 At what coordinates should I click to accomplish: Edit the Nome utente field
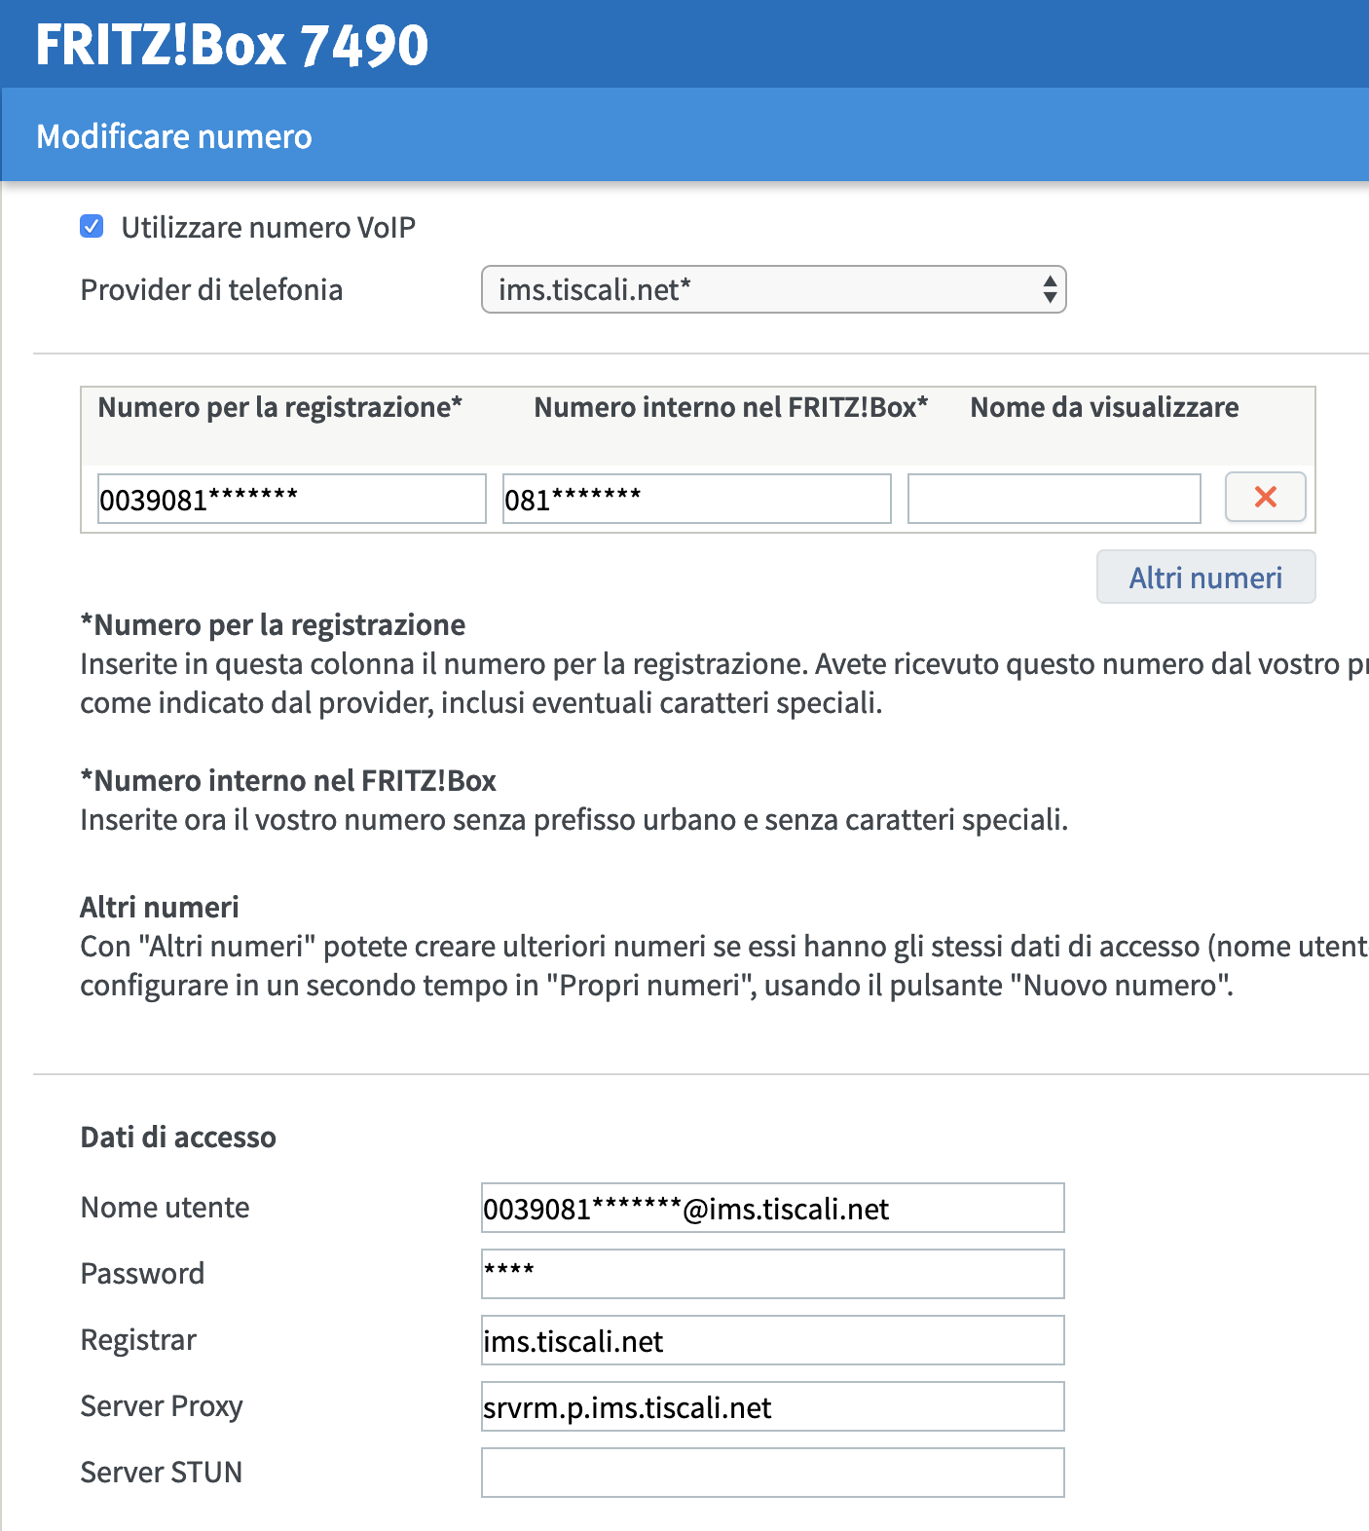(x=773, y=1208)
